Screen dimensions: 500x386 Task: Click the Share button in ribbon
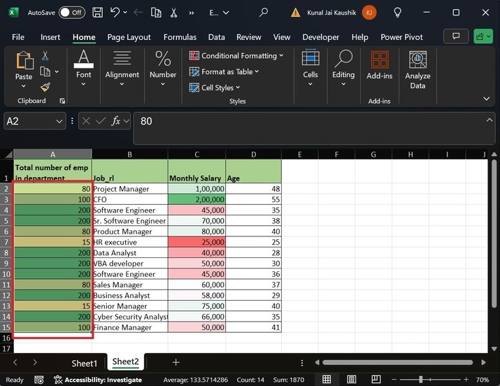click(482, 36)
